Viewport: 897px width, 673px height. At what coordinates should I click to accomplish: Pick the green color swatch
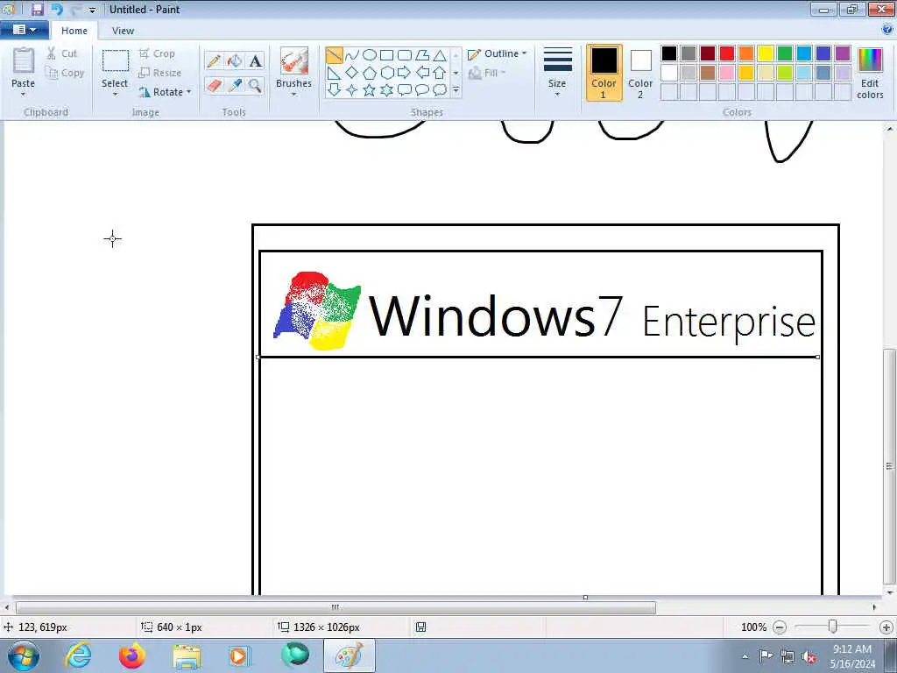(785, 53)
